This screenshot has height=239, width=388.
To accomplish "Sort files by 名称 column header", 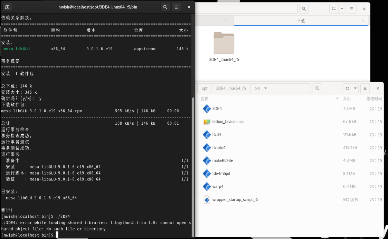I will (x=205, y=99).
